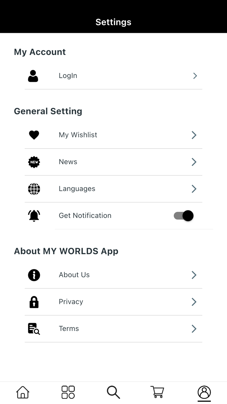The image size is (227, 404).
Task: Open the arrow beside Terms
Action: (x=194, y=329)
